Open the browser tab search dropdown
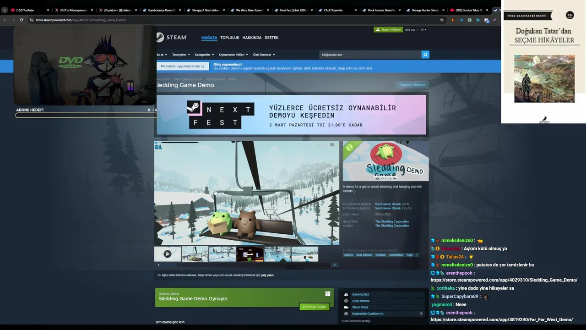Viewport: 586px width, 330px height. pos(4,10)
